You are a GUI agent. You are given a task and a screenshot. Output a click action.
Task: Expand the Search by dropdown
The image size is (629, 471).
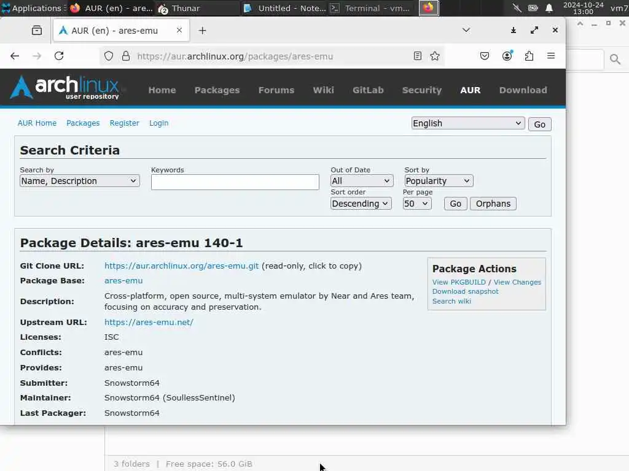pyautogui.click(x=79, y=181)
